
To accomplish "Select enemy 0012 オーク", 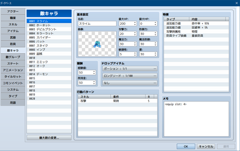I will click(x=49, y=66).
